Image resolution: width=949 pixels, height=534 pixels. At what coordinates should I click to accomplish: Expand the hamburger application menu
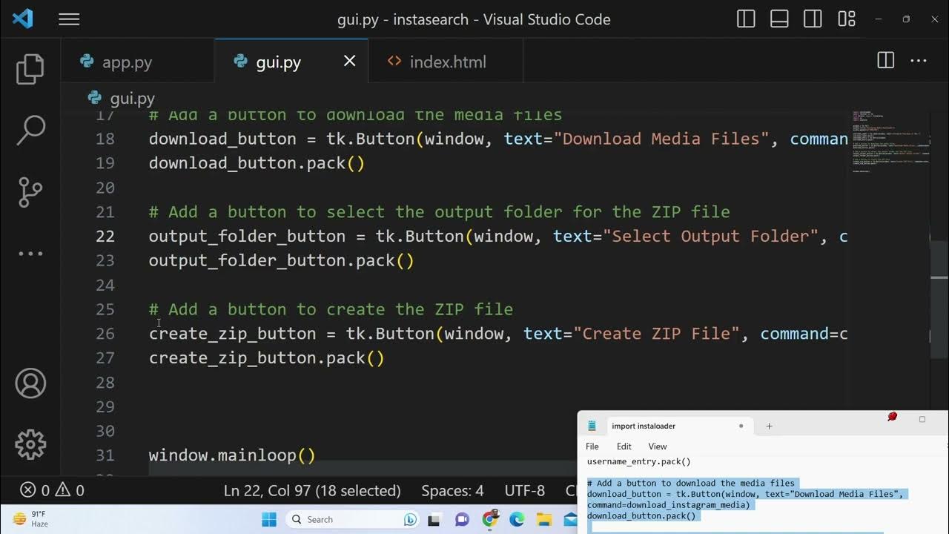pos(69,19)
